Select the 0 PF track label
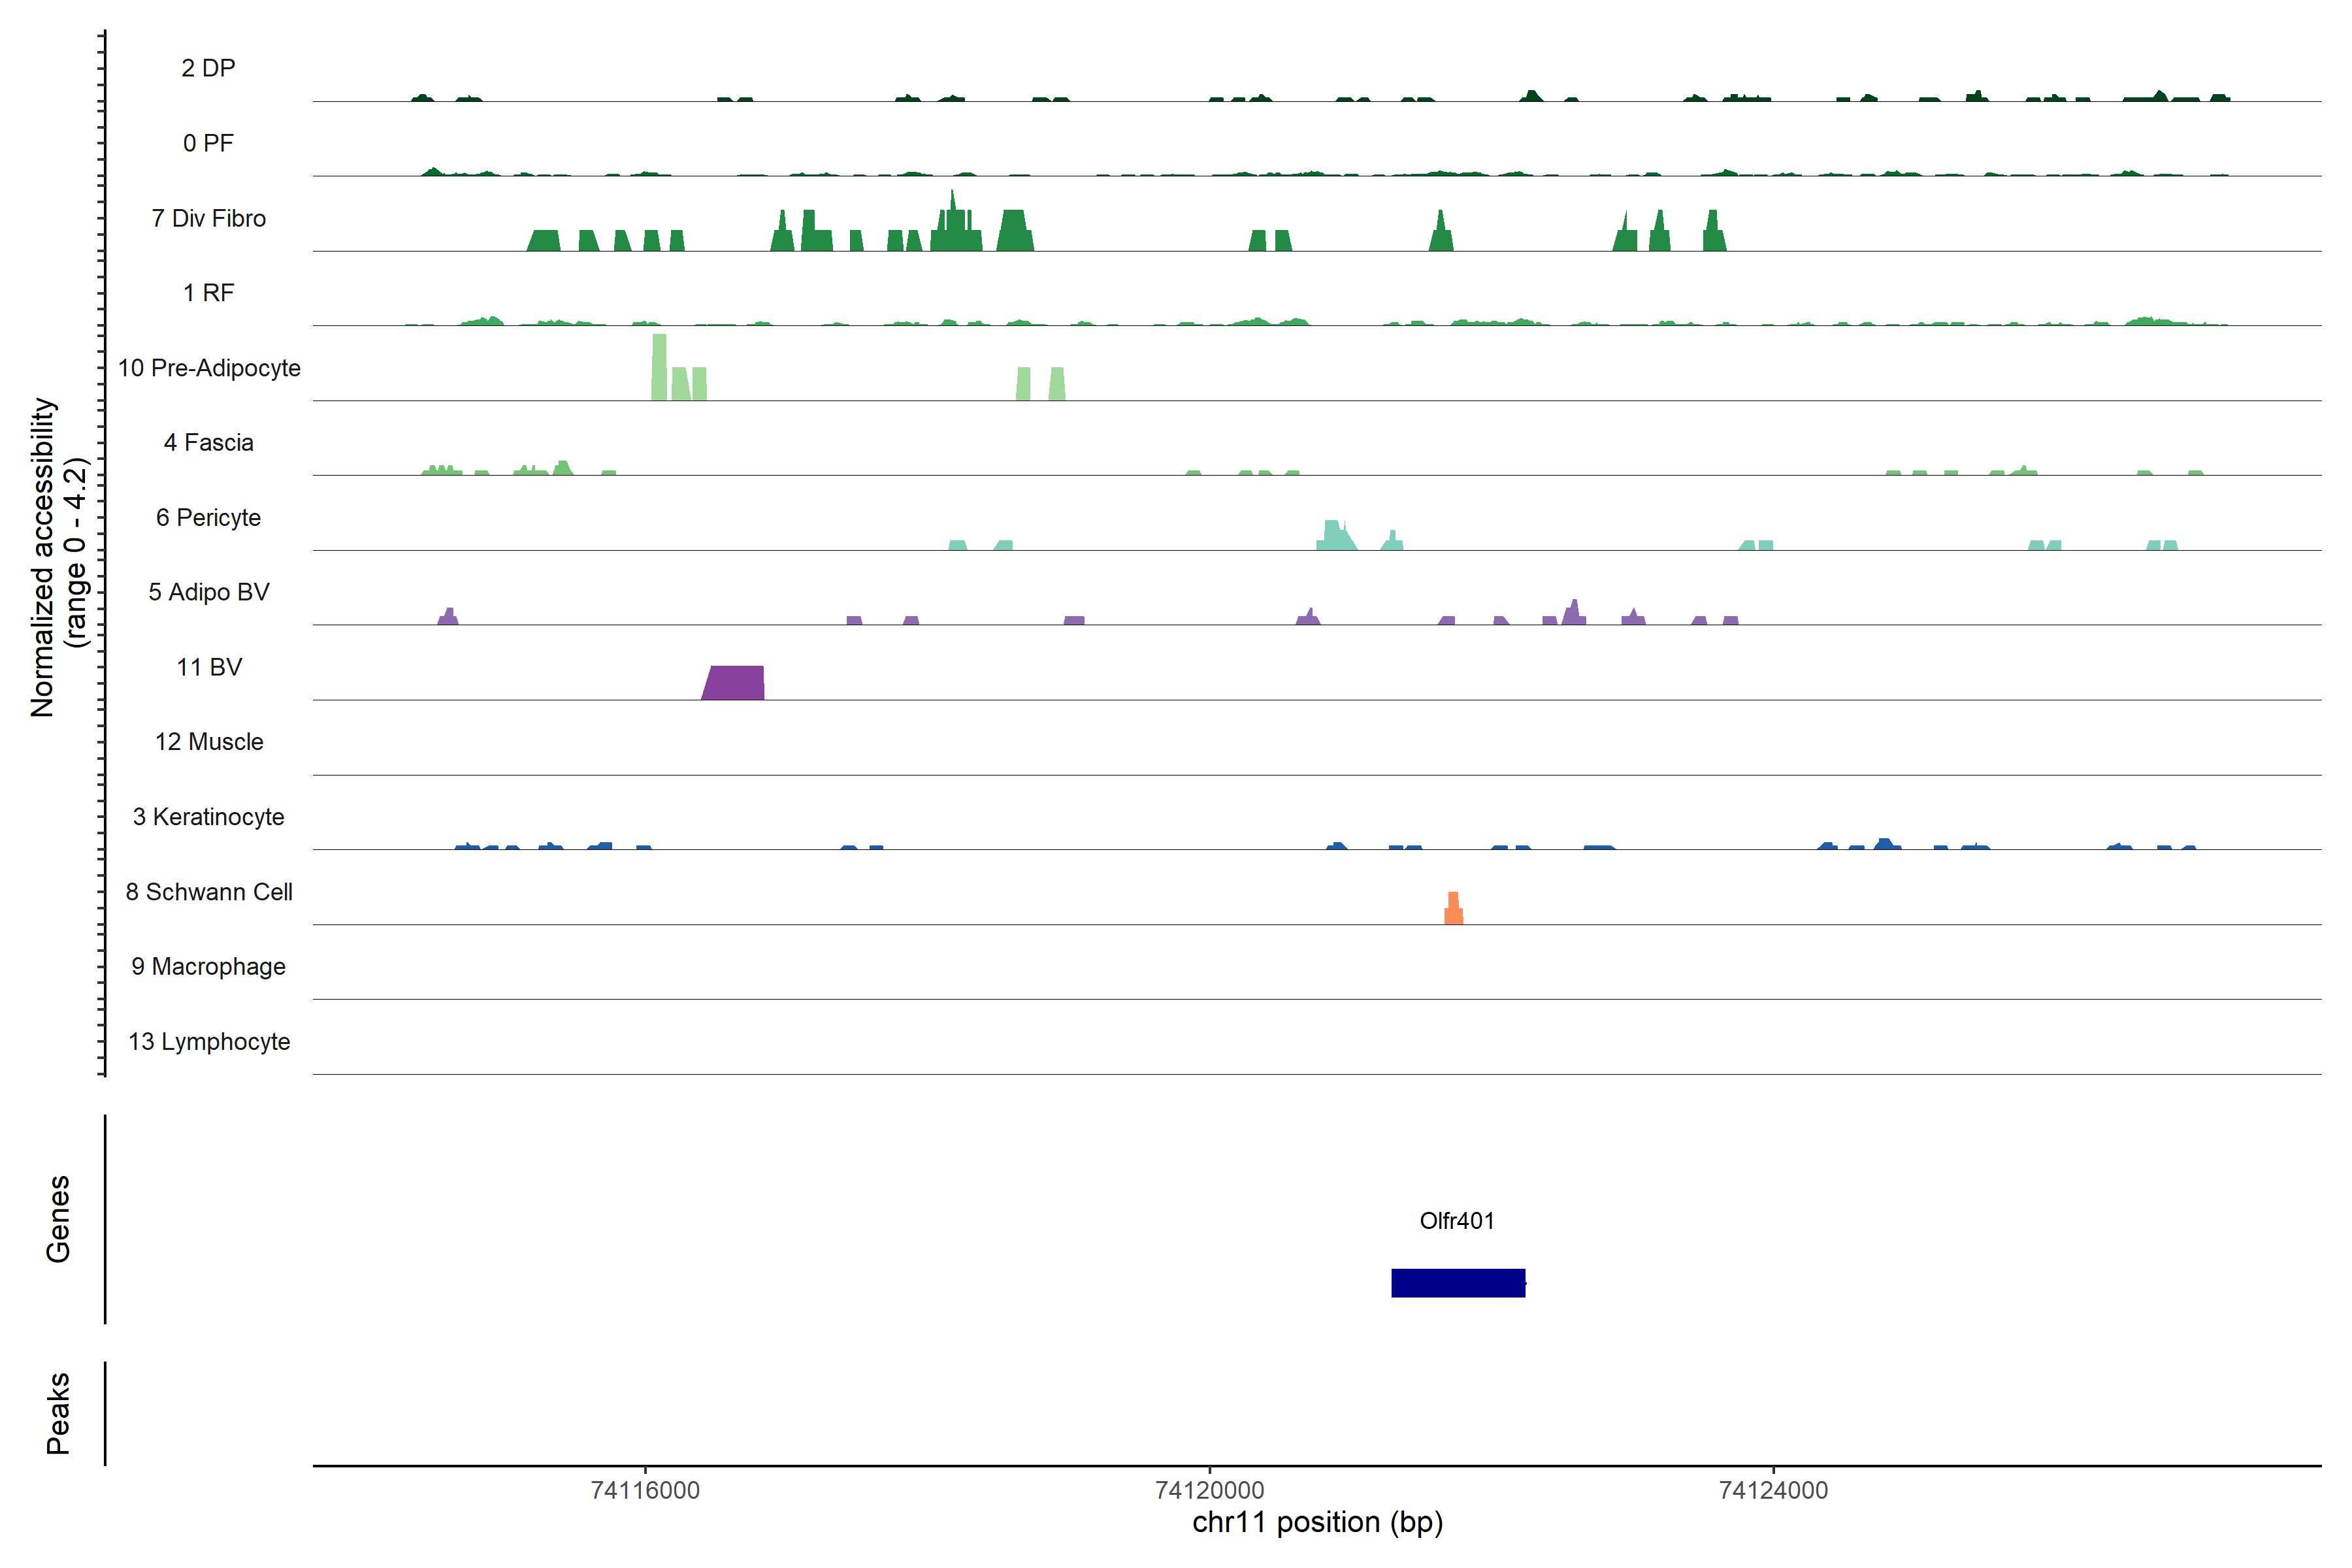Image resolution: width=2352 pixels, height=1568 pixels. 208,143
